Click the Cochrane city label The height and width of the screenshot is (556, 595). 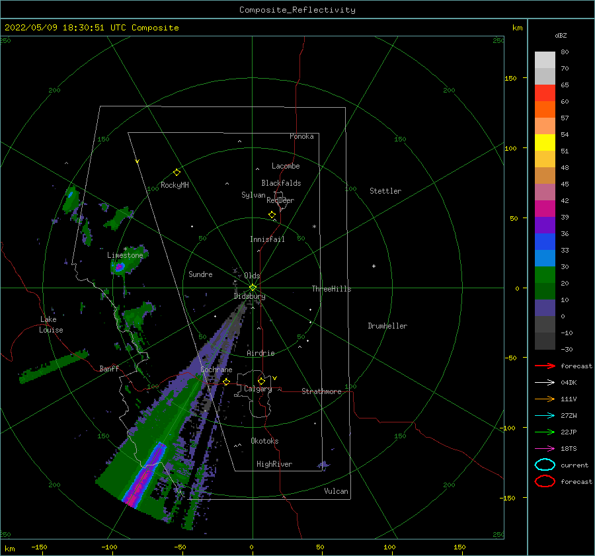click(216, 370)
